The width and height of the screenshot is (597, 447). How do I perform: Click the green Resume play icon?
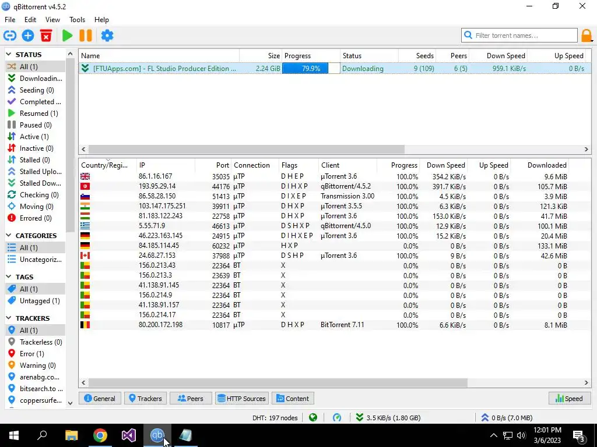coord(68,36)
